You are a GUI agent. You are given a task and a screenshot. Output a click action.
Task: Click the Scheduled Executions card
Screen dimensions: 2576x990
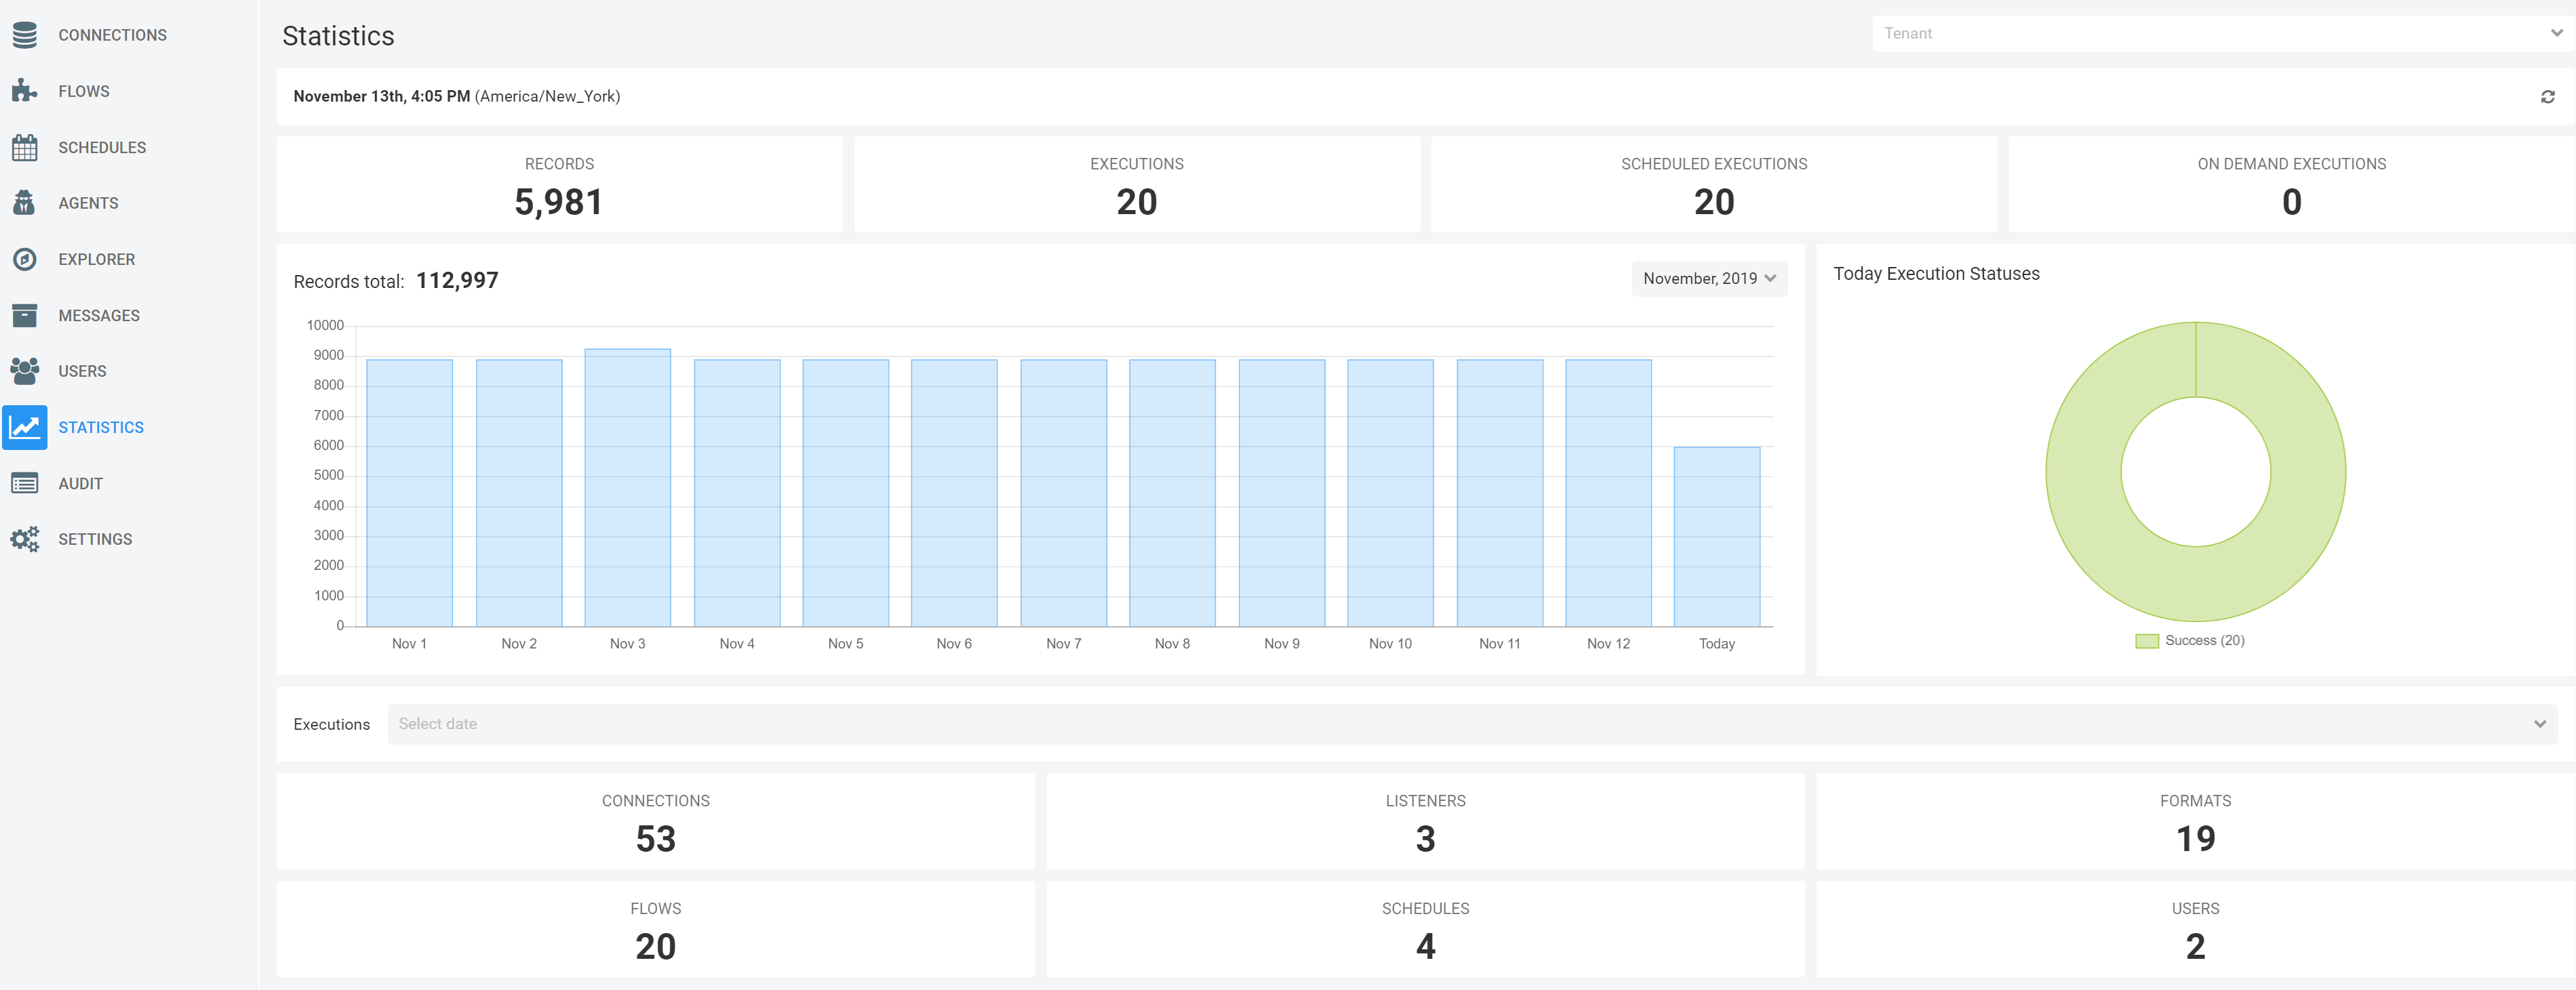click(x=1714, y=185)
